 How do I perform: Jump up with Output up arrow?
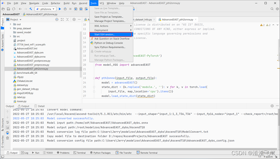click(x=7, y=112)
